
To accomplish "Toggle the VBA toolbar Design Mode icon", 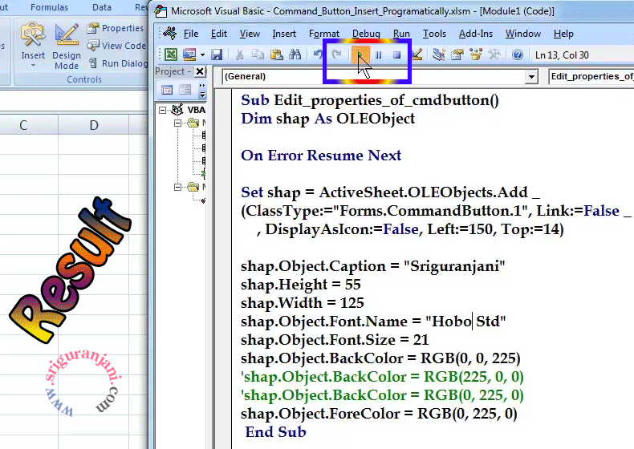I will (416, 55).
